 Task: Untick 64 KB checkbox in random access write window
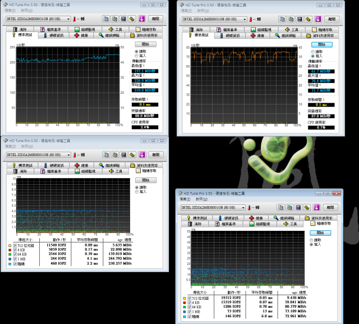pos(190,307)
